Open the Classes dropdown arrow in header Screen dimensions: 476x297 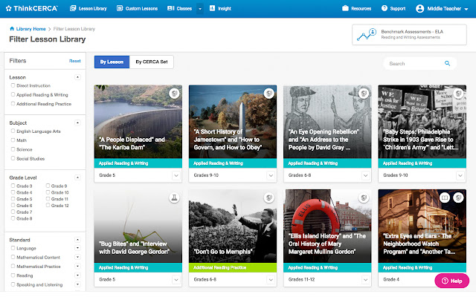click(200, 8)
